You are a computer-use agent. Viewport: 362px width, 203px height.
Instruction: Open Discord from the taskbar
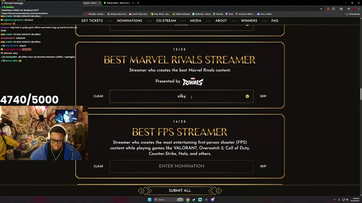(212, 200)
